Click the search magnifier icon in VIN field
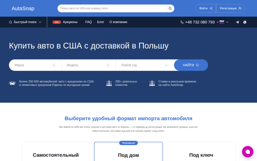This screenshot has width=257, height=161. (170, 8)
